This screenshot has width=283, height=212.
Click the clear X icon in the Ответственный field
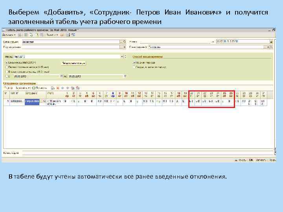(x=268, y=47)
